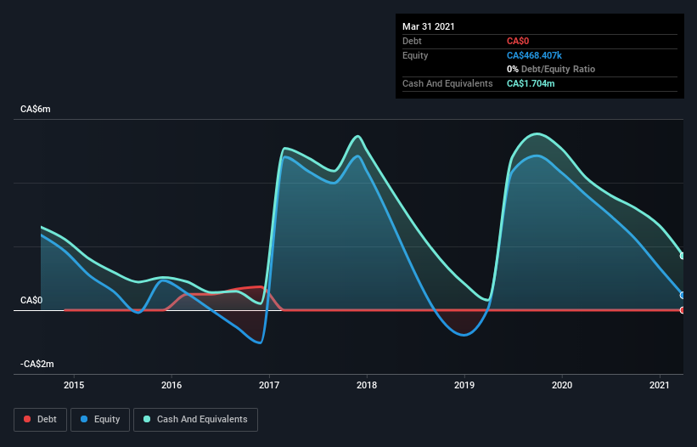The width and height of the screenshot is (697, 447).
Task: Click the CA$468.407k equity value
Action: [534, 55]
